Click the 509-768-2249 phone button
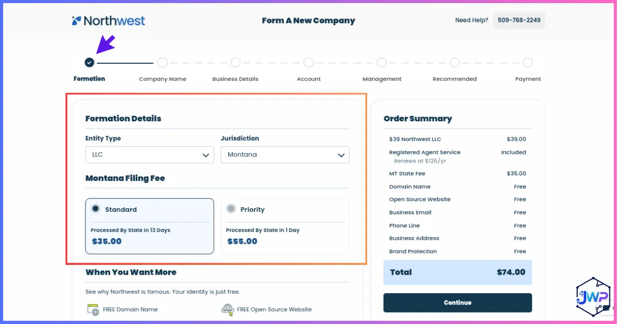The width and height of the screenshot is (617, 324). click(519, 21)
